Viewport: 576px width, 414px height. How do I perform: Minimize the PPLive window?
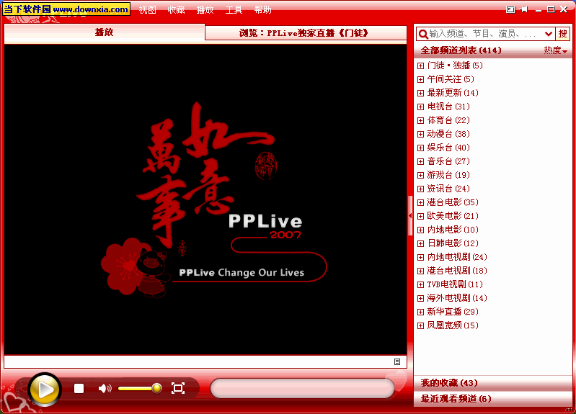(539, 10)
